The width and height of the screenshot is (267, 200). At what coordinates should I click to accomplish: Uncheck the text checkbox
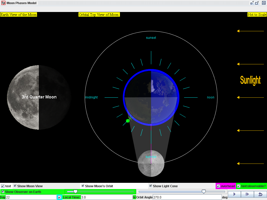[2, 186]
